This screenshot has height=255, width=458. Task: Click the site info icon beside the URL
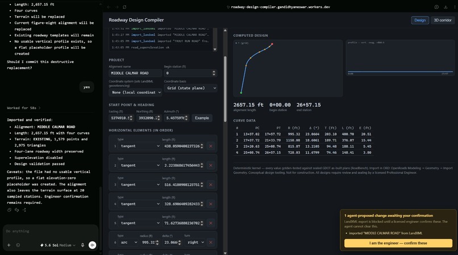click(x=228, y=7)
